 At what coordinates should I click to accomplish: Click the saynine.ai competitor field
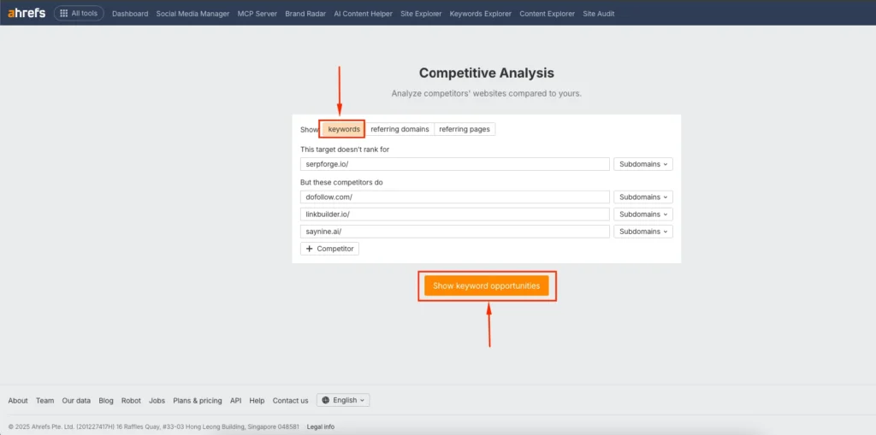tap(455, 232)
